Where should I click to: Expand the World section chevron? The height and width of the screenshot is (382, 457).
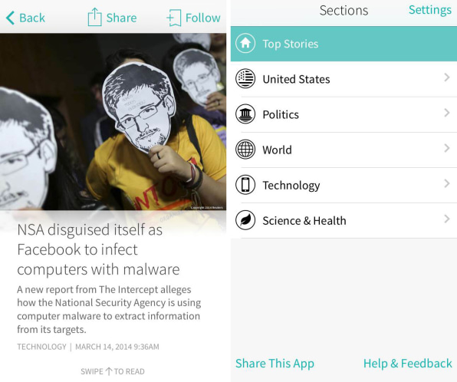[x=447, y=148]
